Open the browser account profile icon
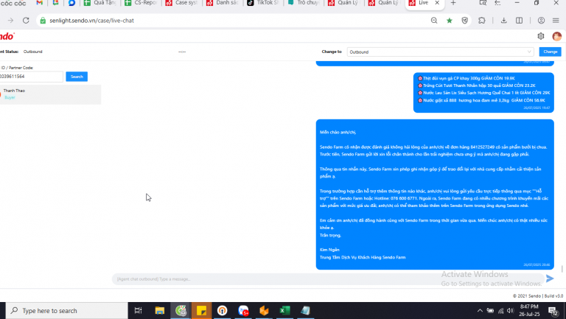This screenshot has height=319, width=566. point(541,21)
